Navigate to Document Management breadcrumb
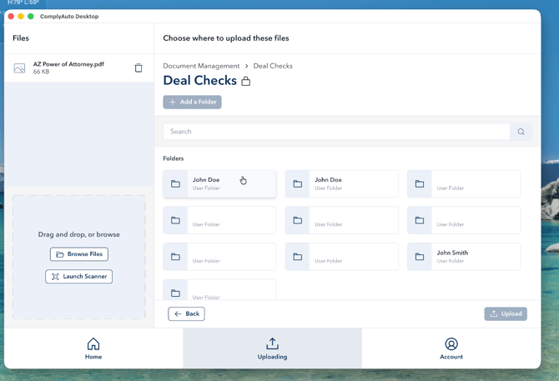559x381 pixels. (201, 66)
